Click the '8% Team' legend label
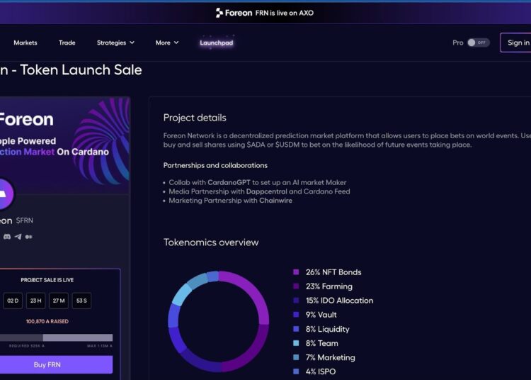 pos(322,343)
